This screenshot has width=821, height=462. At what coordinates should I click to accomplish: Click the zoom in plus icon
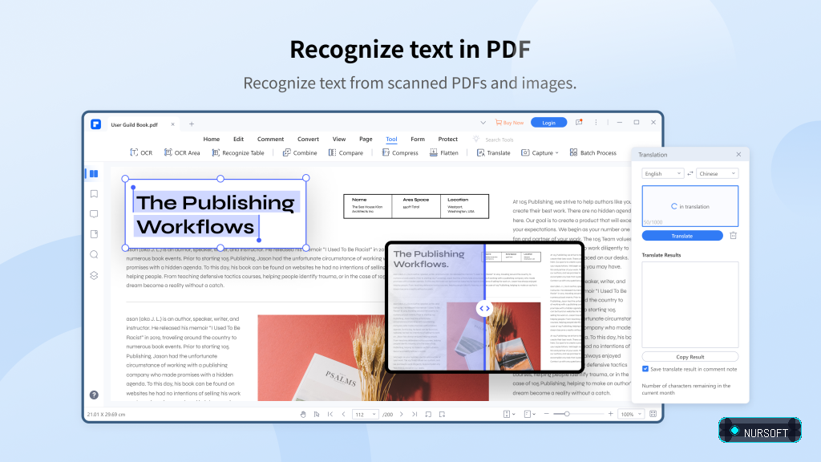(x=610, y=414)
